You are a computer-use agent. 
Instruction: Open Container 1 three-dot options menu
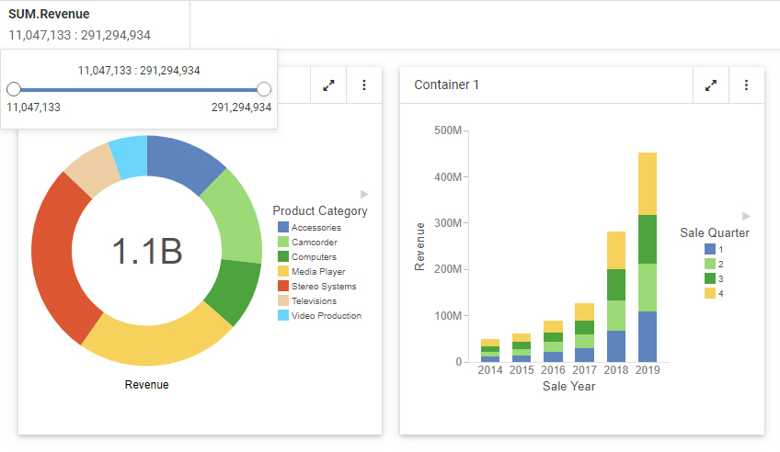coord(746,85)
